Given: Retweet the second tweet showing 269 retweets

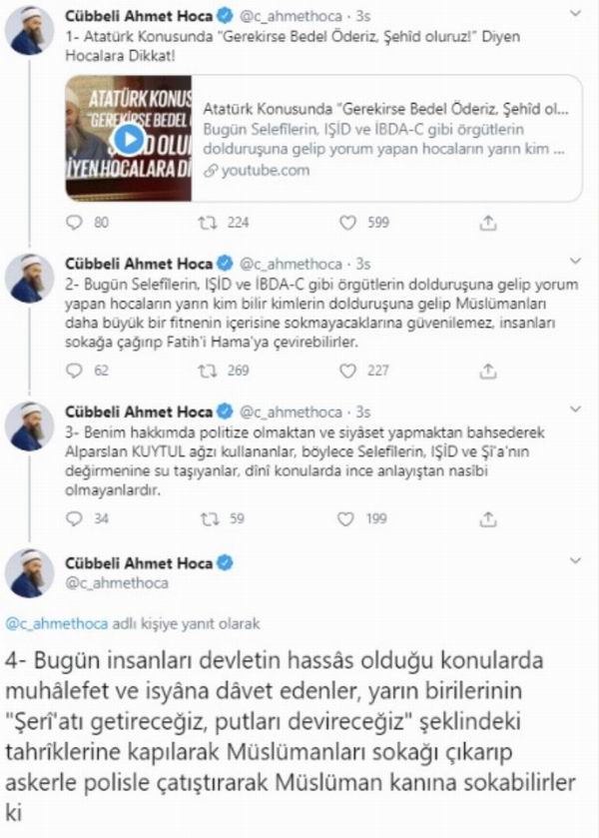Looking at the screenshot, I should pyautogui.click(x=208, y=371).
